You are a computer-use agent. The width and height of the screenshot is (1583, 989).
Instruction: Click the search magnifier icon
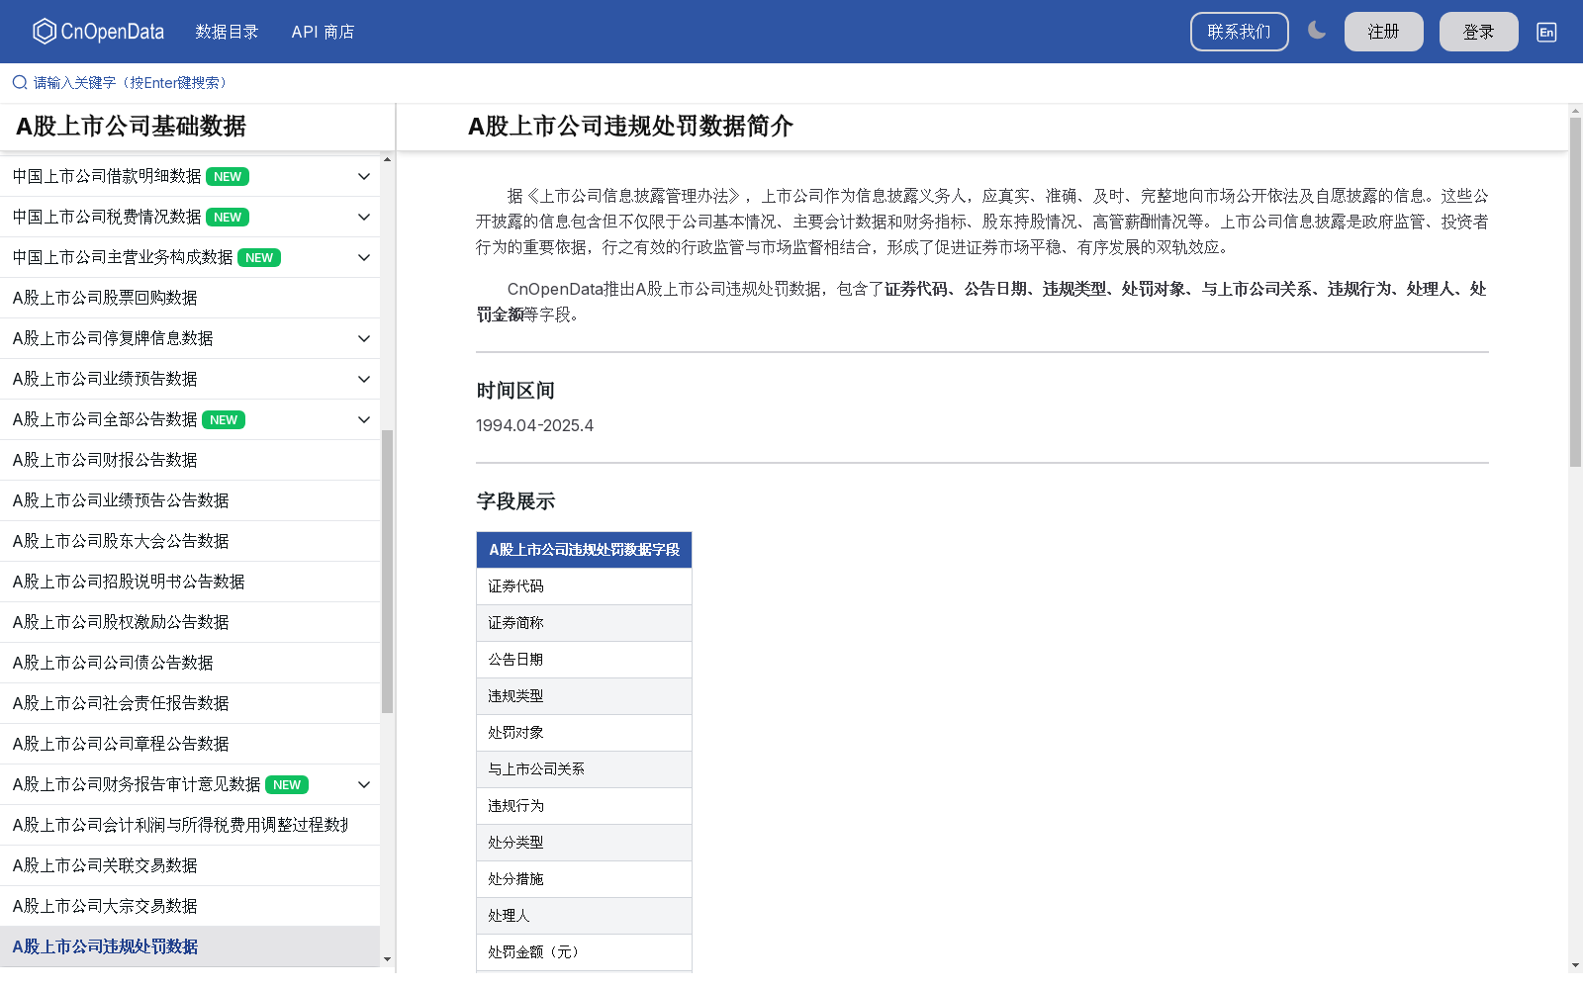pyautogui.click(x=20, y=83)
